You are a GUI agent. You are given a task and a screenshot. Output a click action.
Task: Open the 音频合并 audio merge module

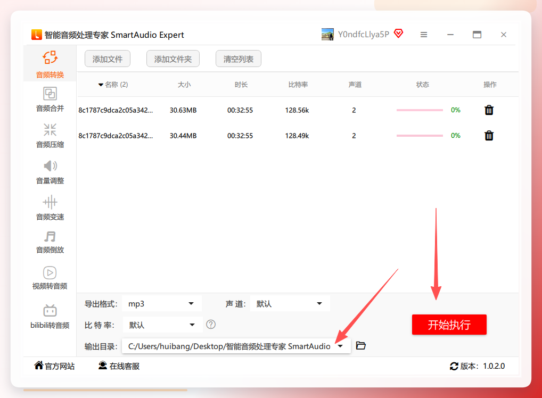(x=50, y=99)
